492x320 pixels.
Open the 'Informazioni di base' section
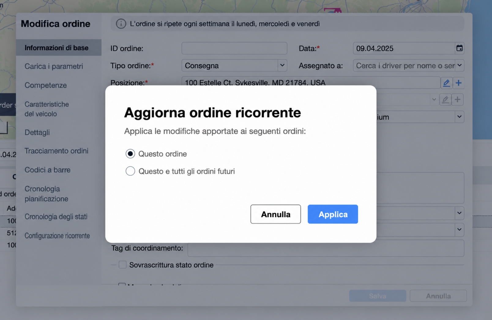(59, 48)
